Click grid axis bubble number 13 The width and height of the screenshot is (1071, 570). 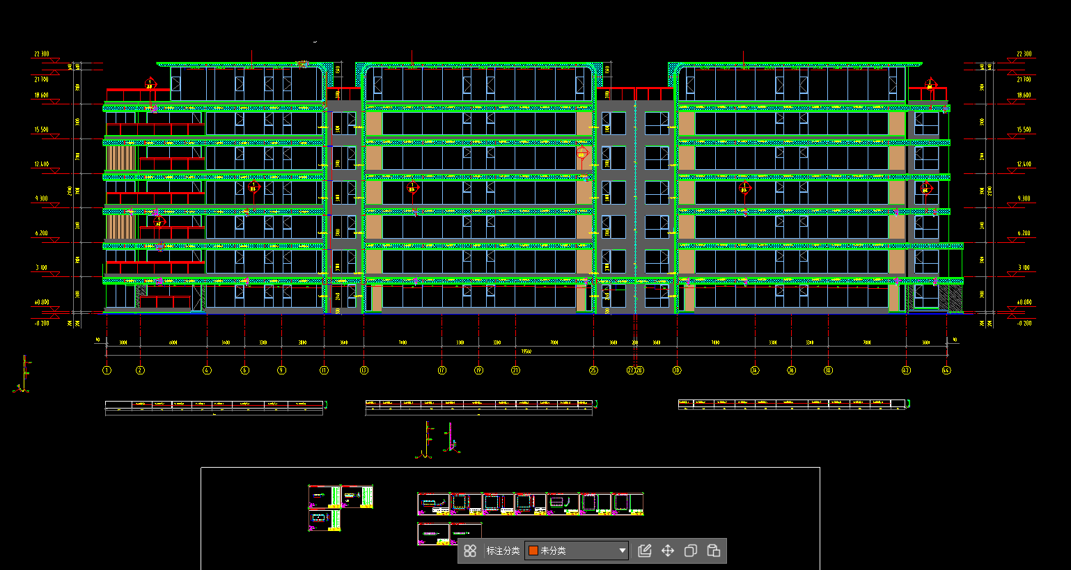(x=364, y=370)
